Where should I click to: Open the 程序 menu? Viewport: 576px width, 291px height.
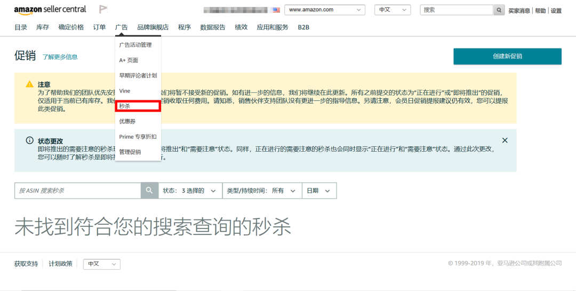185,27
